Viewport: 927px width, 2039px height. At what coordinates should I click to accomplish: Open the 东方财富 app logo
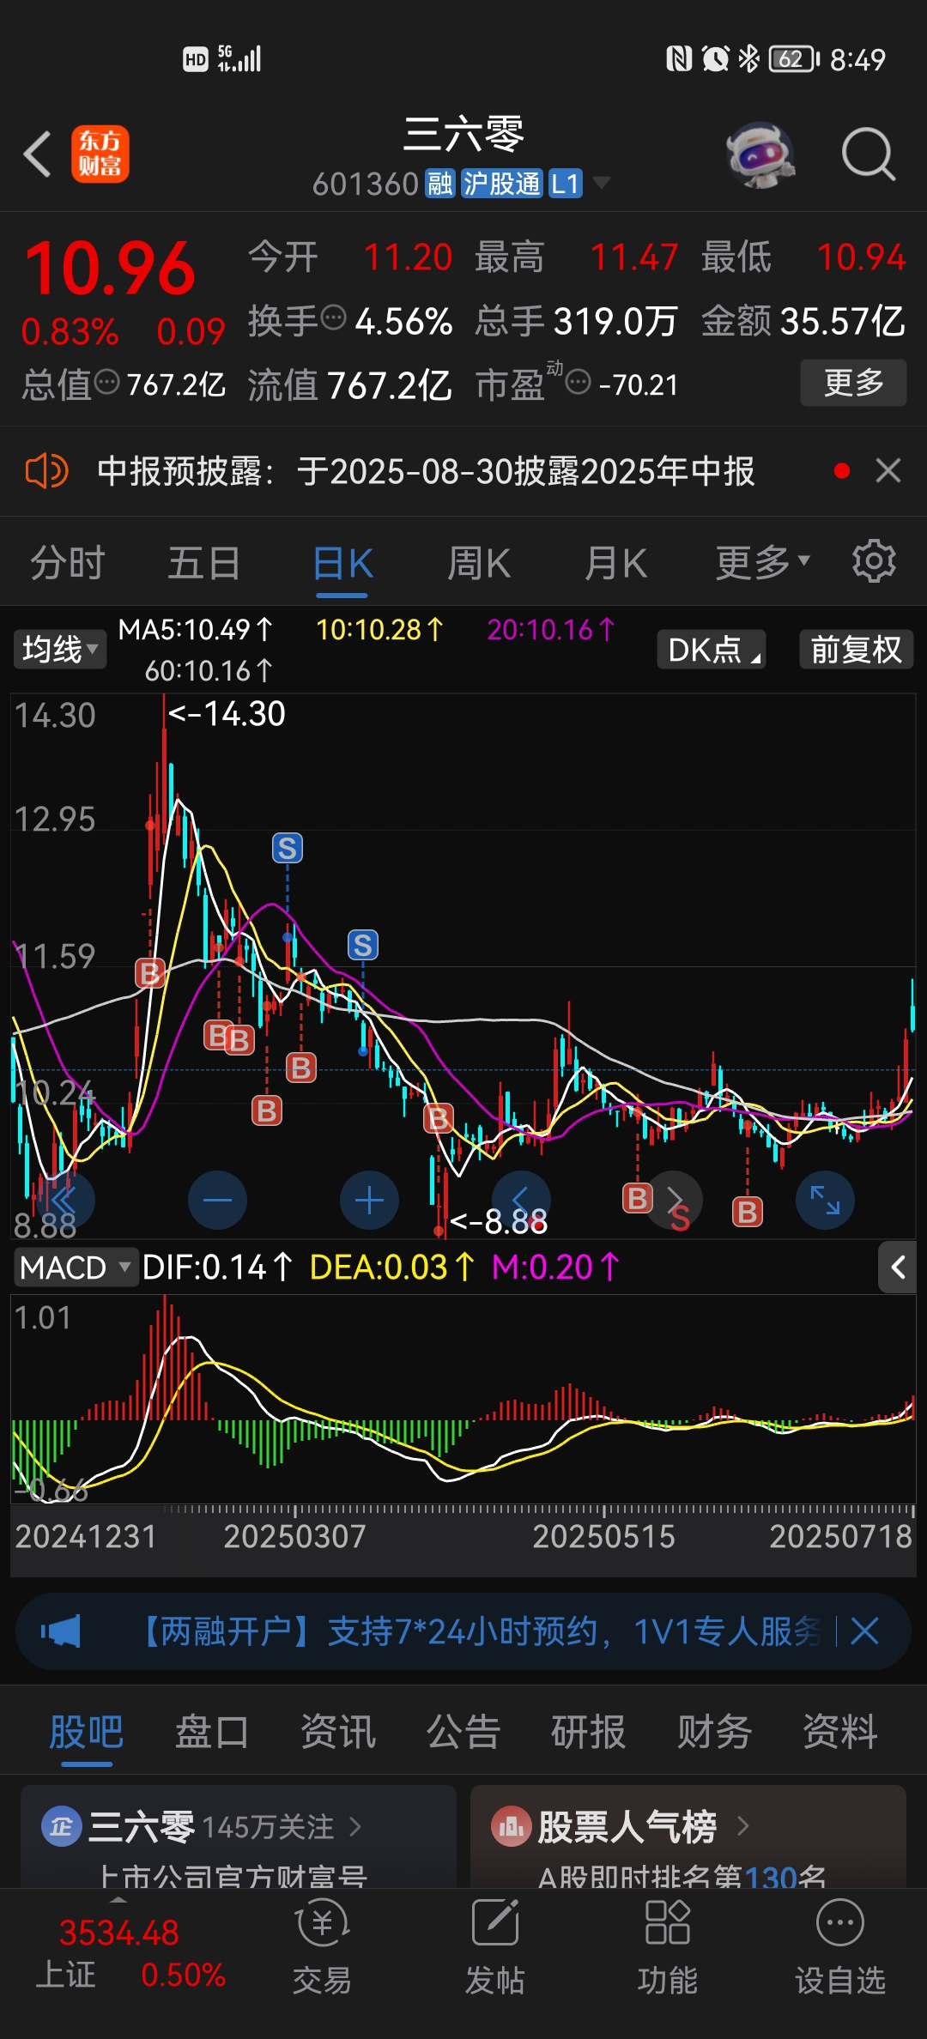[x=100, y=154]
